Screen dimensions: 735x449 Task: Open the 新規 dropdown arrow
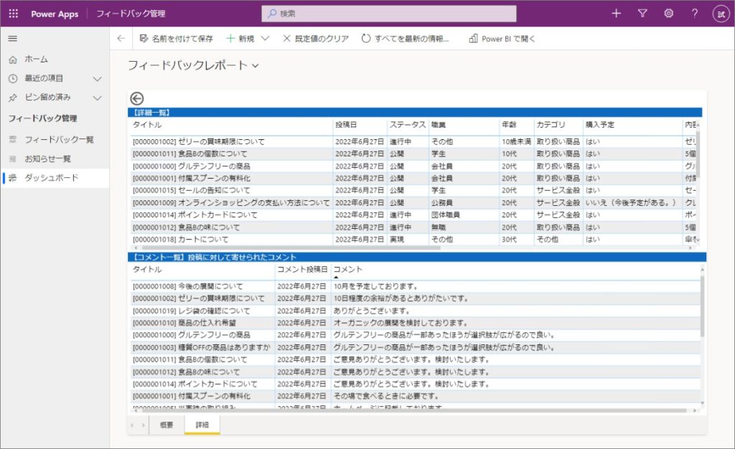[265, 39]
